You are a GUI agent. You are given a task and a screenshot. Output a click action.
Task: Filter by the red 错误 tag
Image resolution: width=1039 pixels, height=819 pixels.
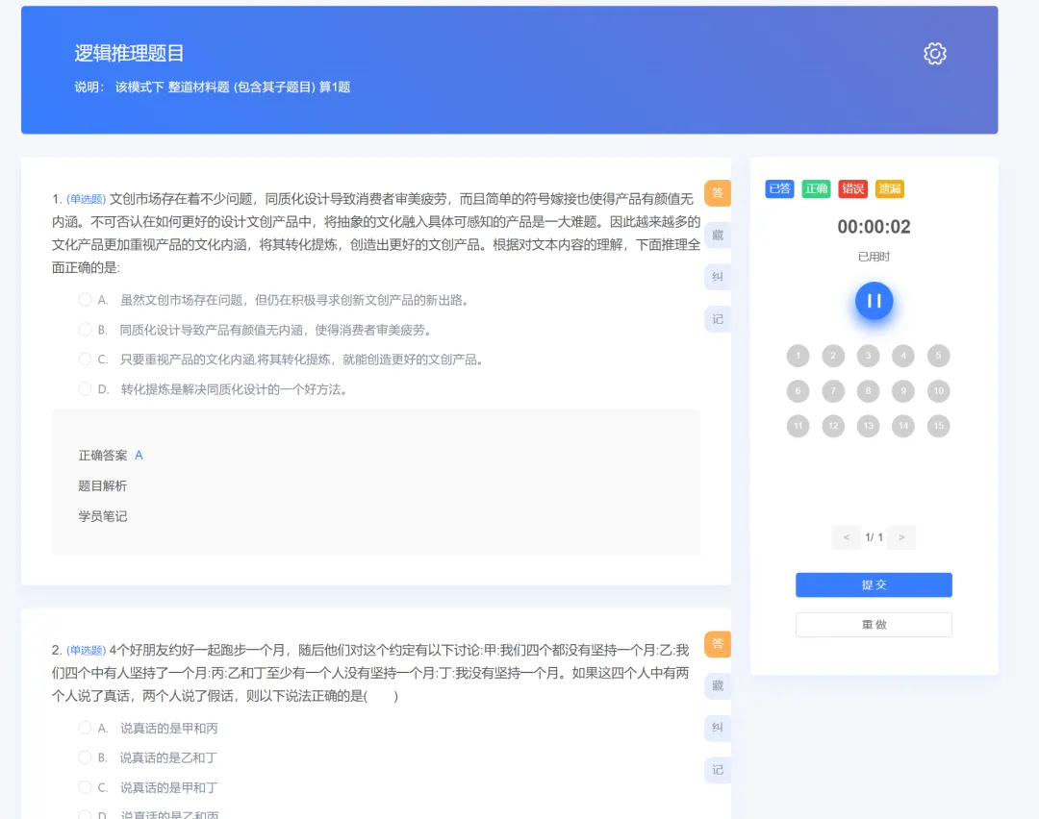(x=852, y=189)
